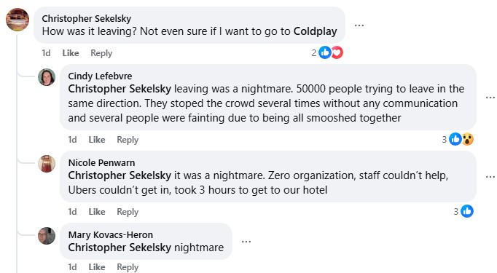The width and height of the screenshot is (497, 273).
Task: Open Mary Kovacs-Heron's name link
Action: click(111, 234)
